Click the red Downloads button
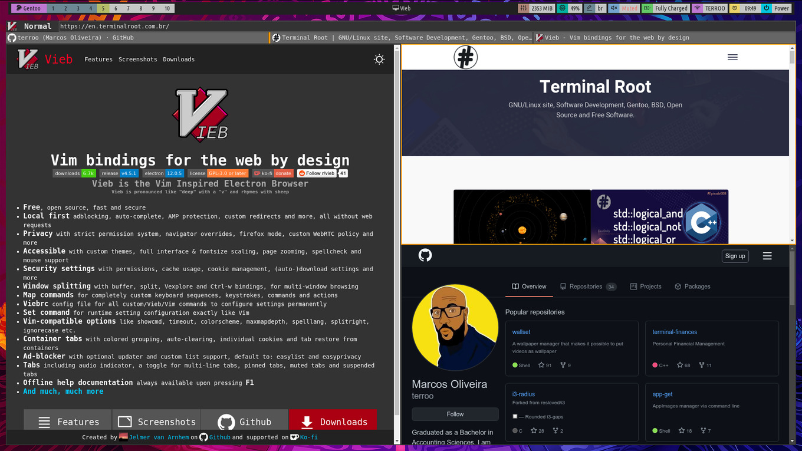The image size is (802, 451). (333, 420)
